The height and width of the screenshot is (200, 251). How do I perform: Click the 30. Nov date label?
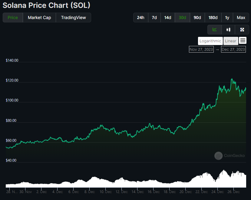[x=26, y=192]
